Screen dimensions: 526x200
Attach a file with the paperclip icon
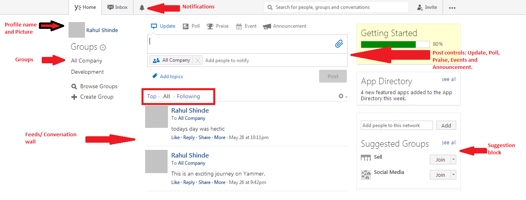coord(339,44)
